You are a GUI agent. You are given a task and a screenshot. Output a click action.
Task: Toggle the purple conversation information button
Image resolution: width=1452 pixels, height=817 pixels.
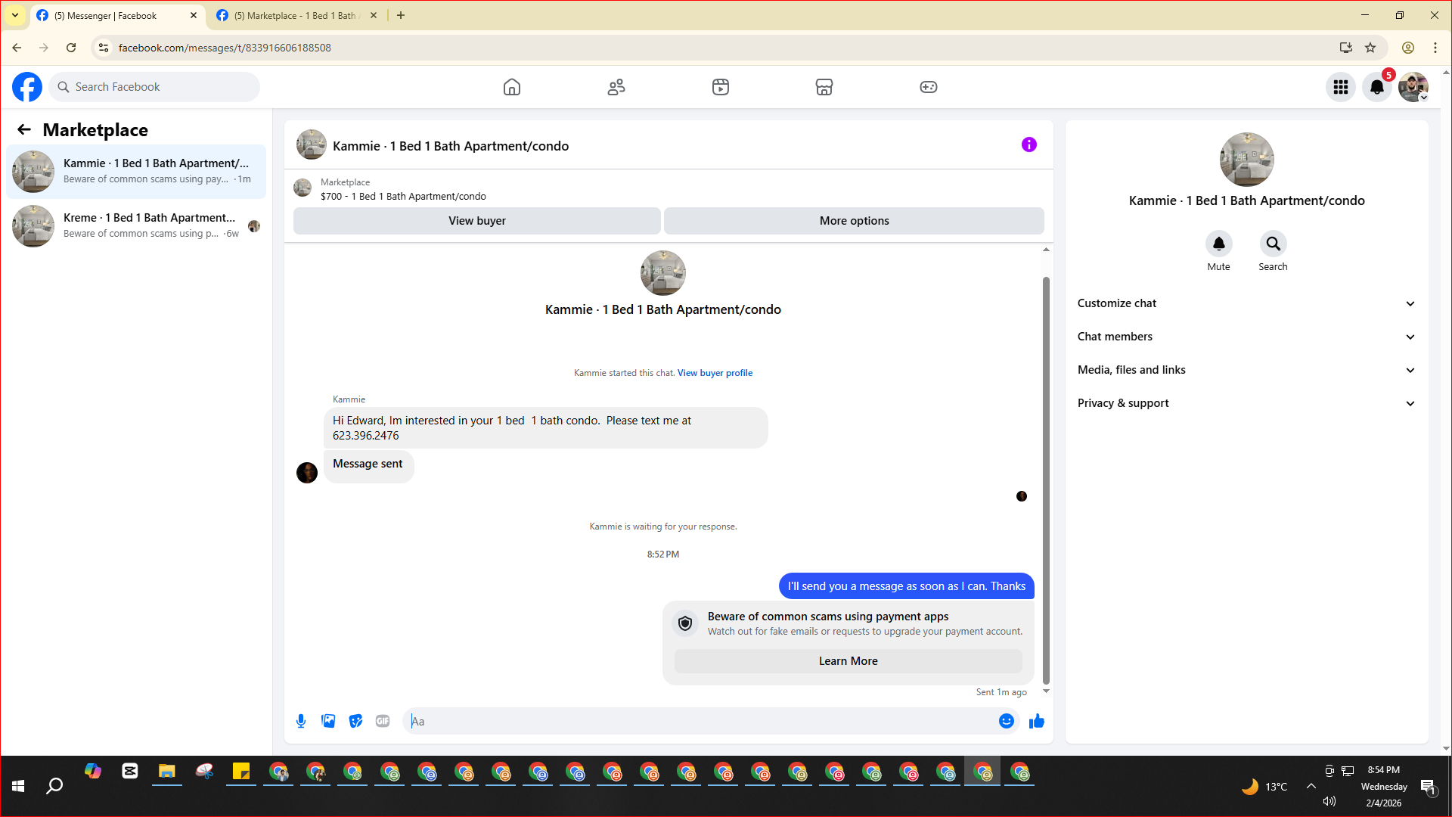pos(1028,144)
